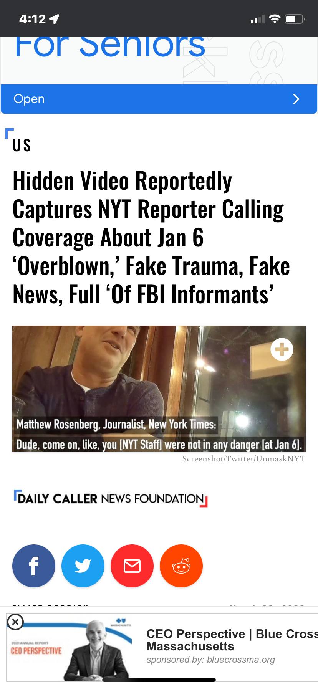Share article on Twitter

[83, 566]
